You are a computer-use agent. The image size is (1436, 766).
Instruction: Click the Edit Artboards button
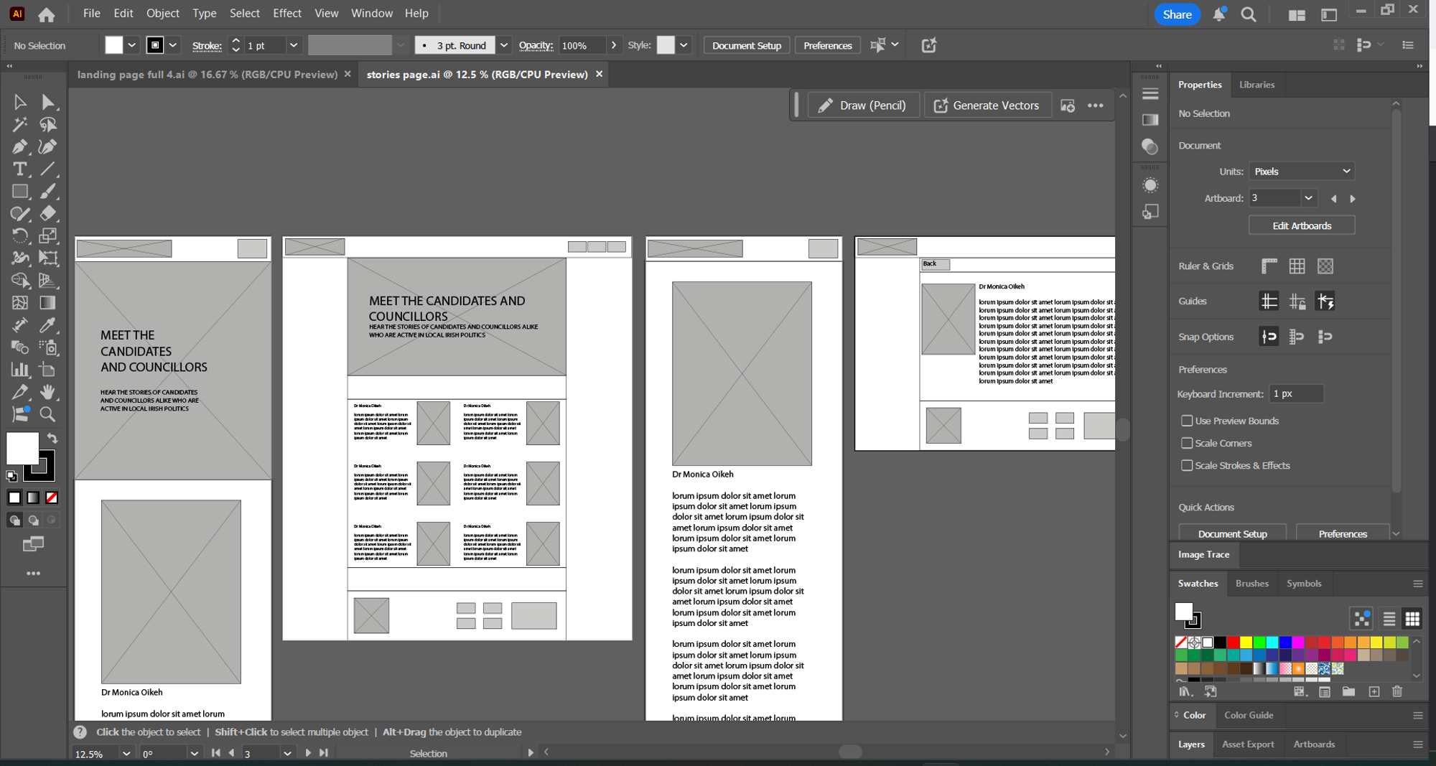pos(1301,225)
